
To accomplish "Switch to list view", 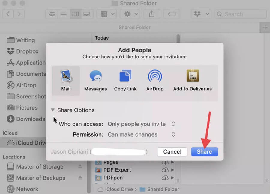I will point(64,14).
